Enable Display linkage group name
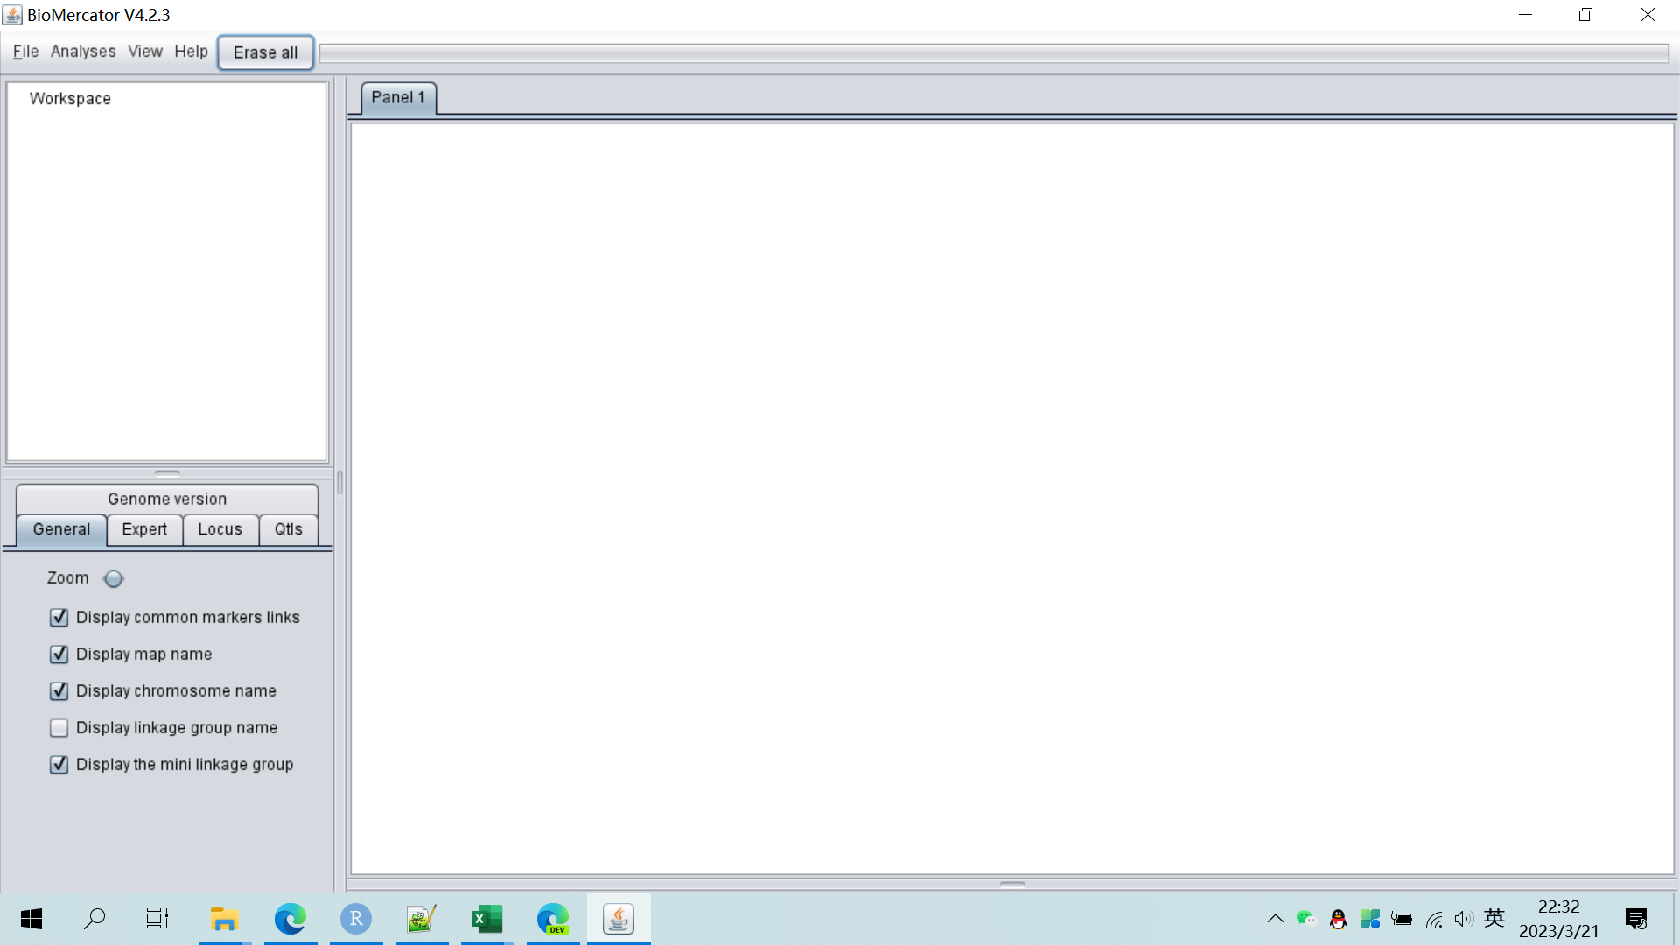 (59, 728)
